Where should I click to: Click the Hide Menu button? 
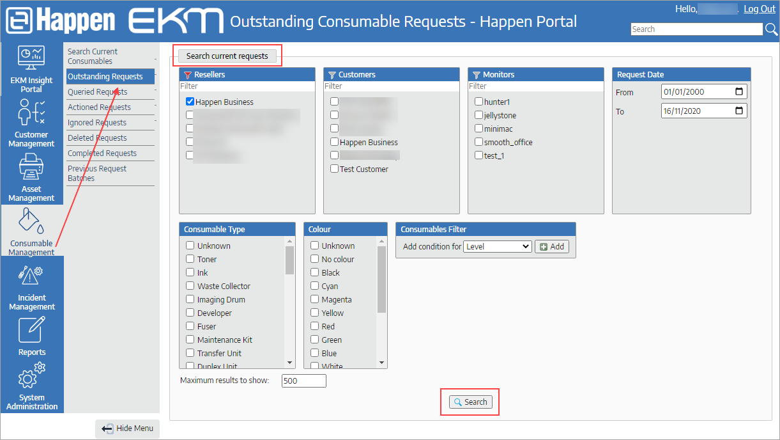pyautogui.click(x=127, y=428)
